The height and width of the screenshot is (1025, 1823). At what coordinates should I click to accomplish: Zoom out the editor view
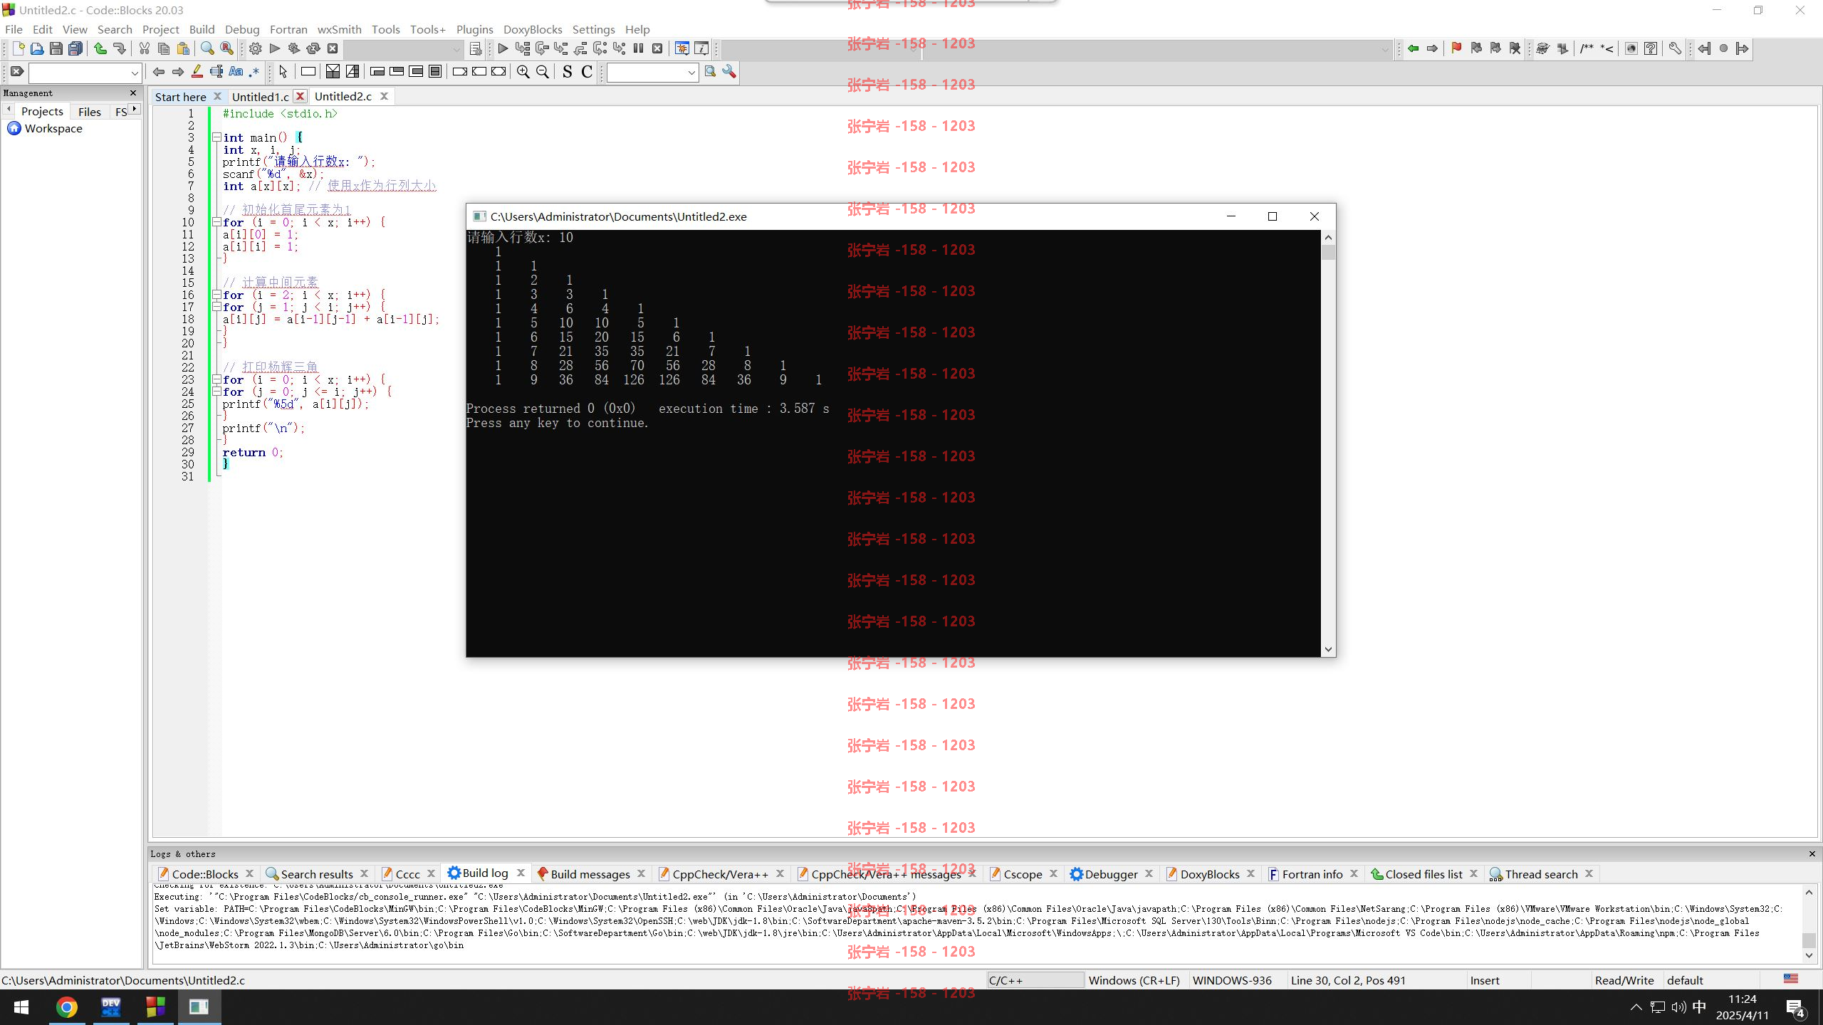coord(543,72)
